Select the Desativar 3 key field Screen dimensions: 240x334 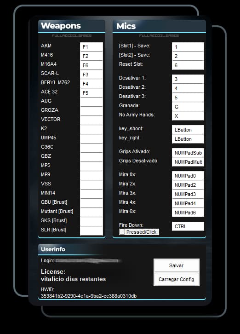tap(188, 98)
